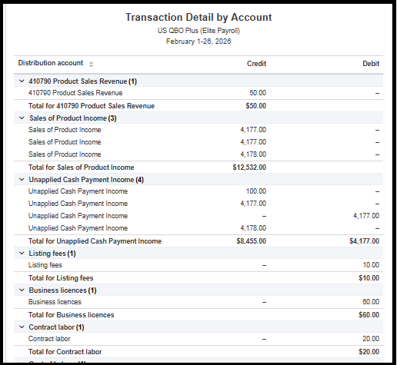Open the 50.00 Product Sales Revenue credit

pos(258,93)
